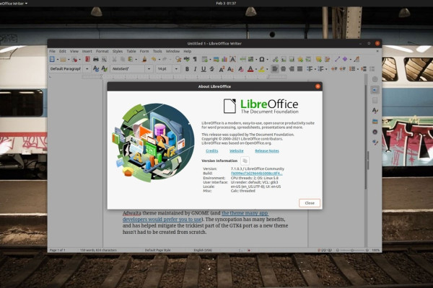Click the Insert Text Box icon
The image size is (433, 288).
[233, 59]
